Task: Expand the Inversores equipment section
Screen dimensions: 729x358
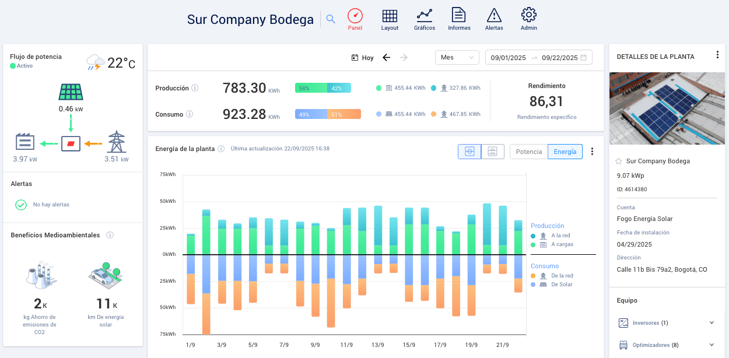Action: (712, 322)
